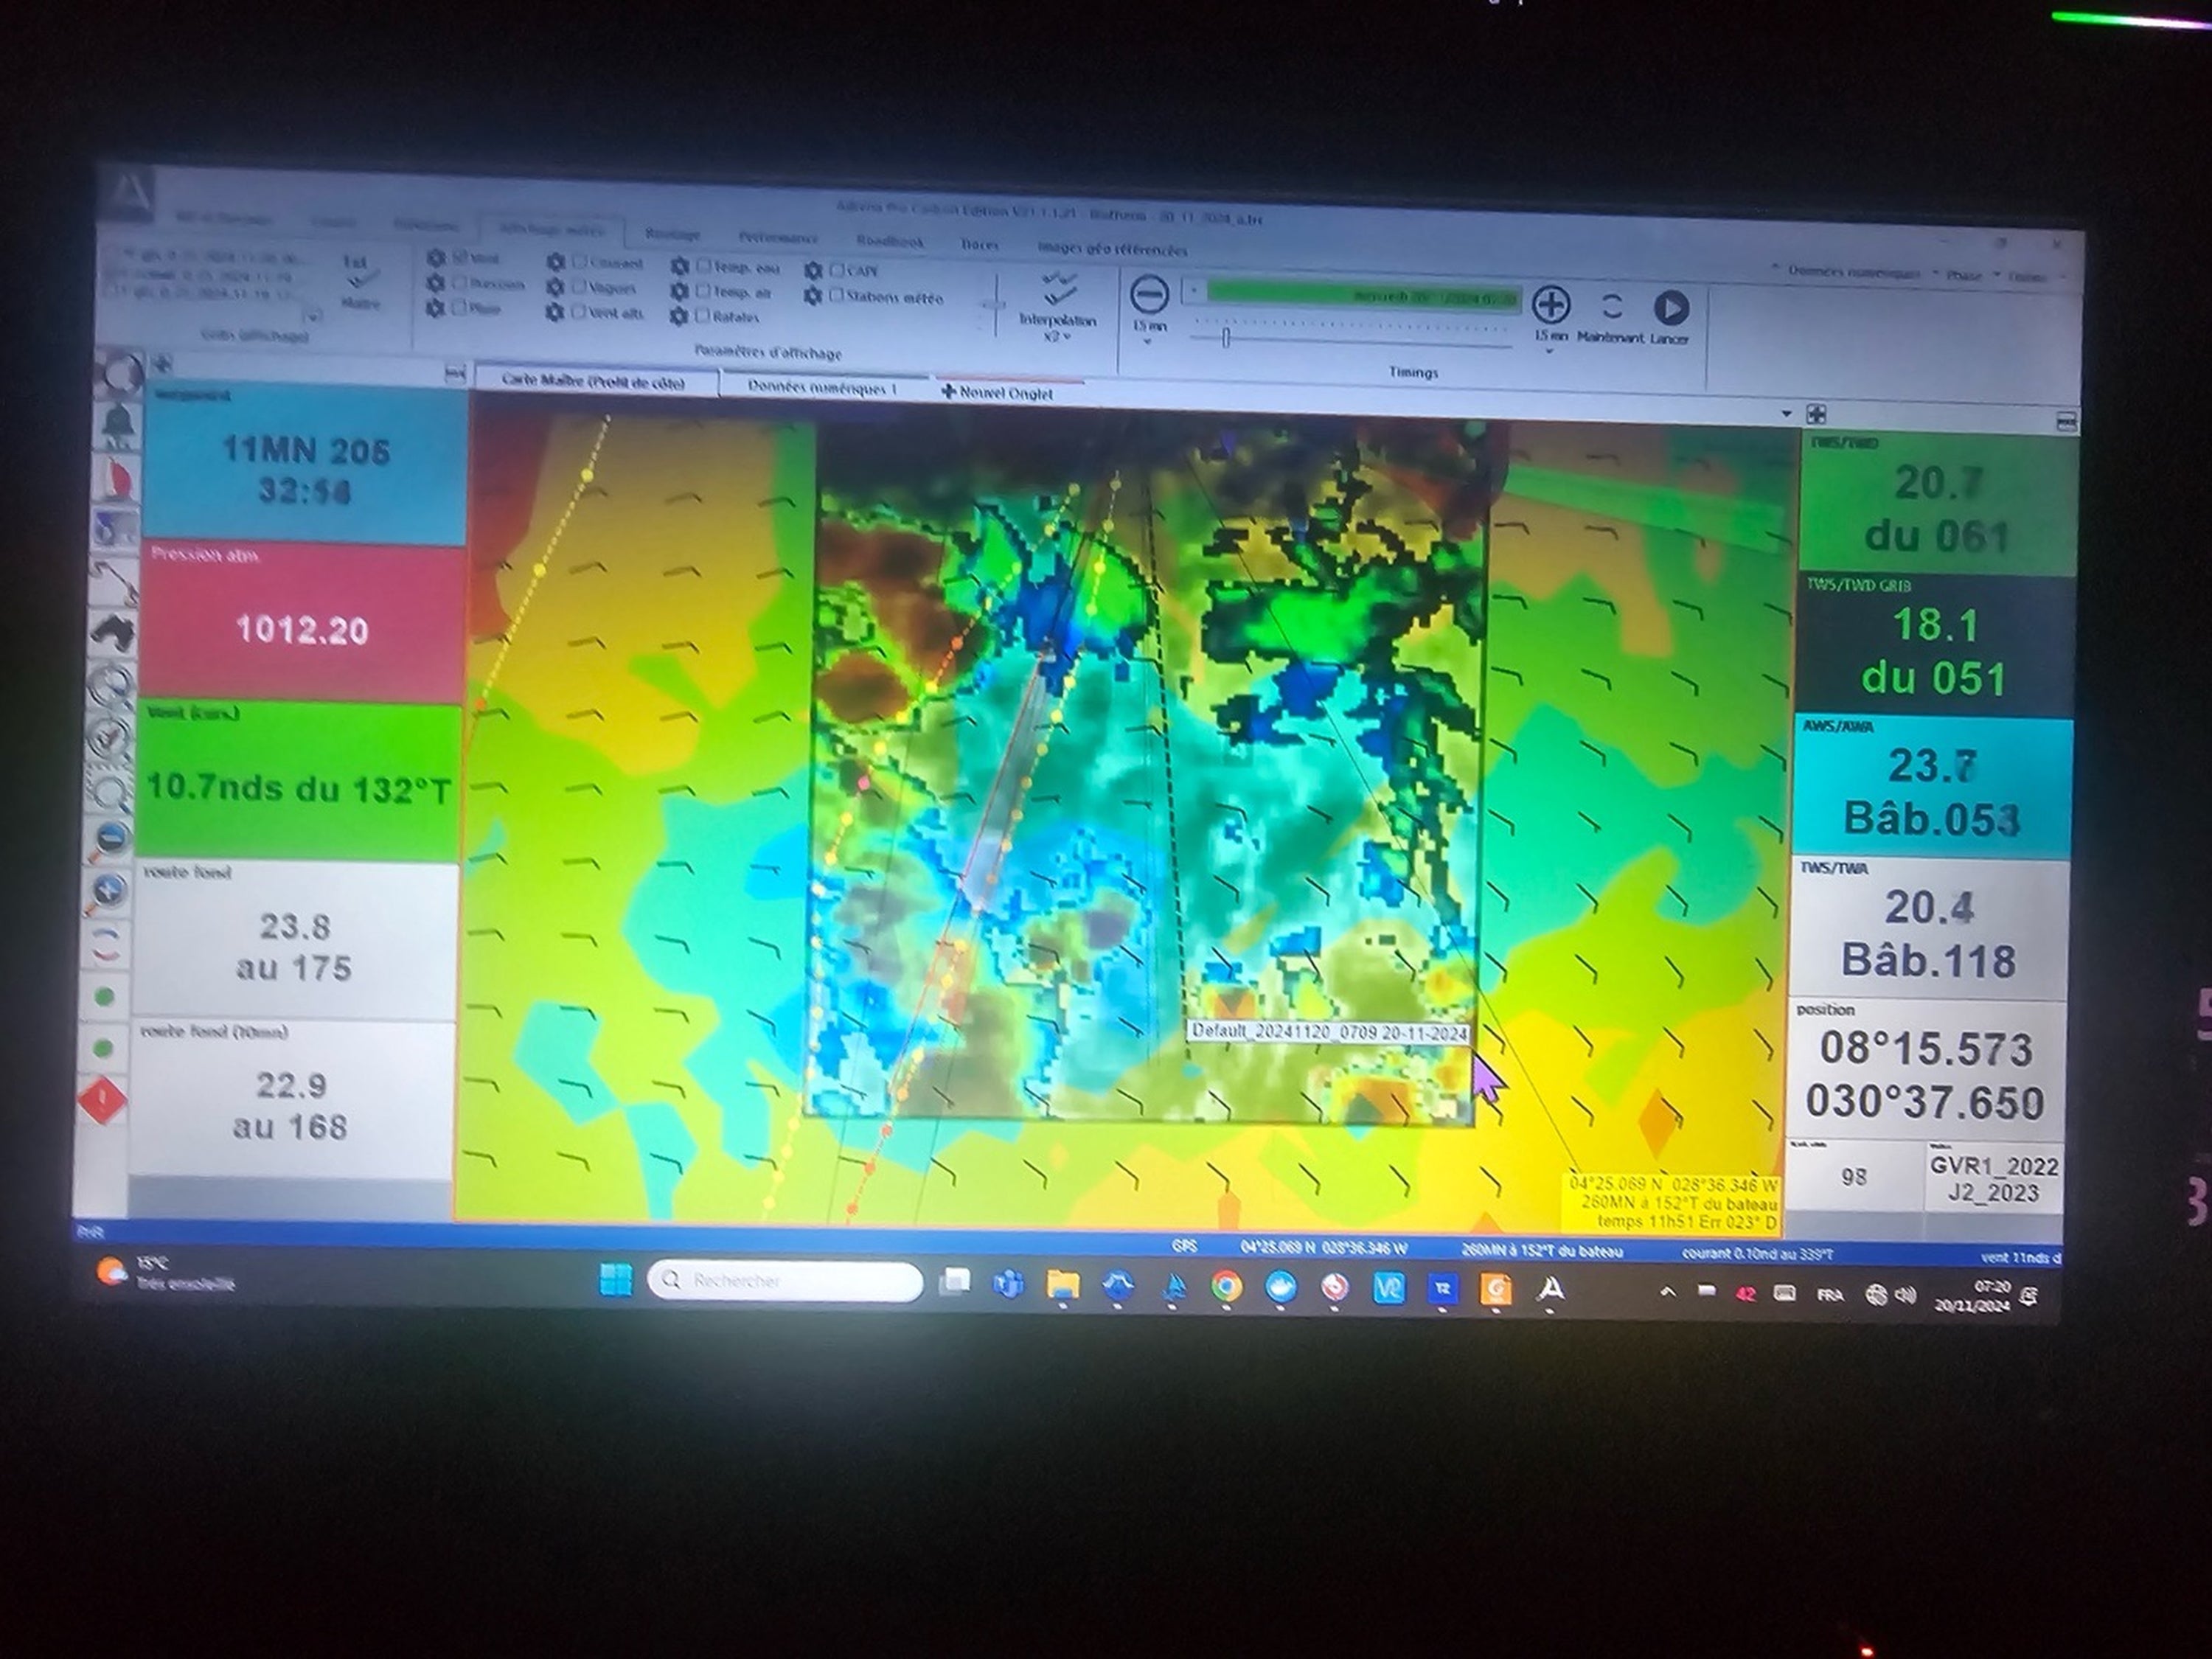Switch to the Routage ribbon tab
Image resolution: width=2212 pixels, height=1659 pixels.
[672, 234]
